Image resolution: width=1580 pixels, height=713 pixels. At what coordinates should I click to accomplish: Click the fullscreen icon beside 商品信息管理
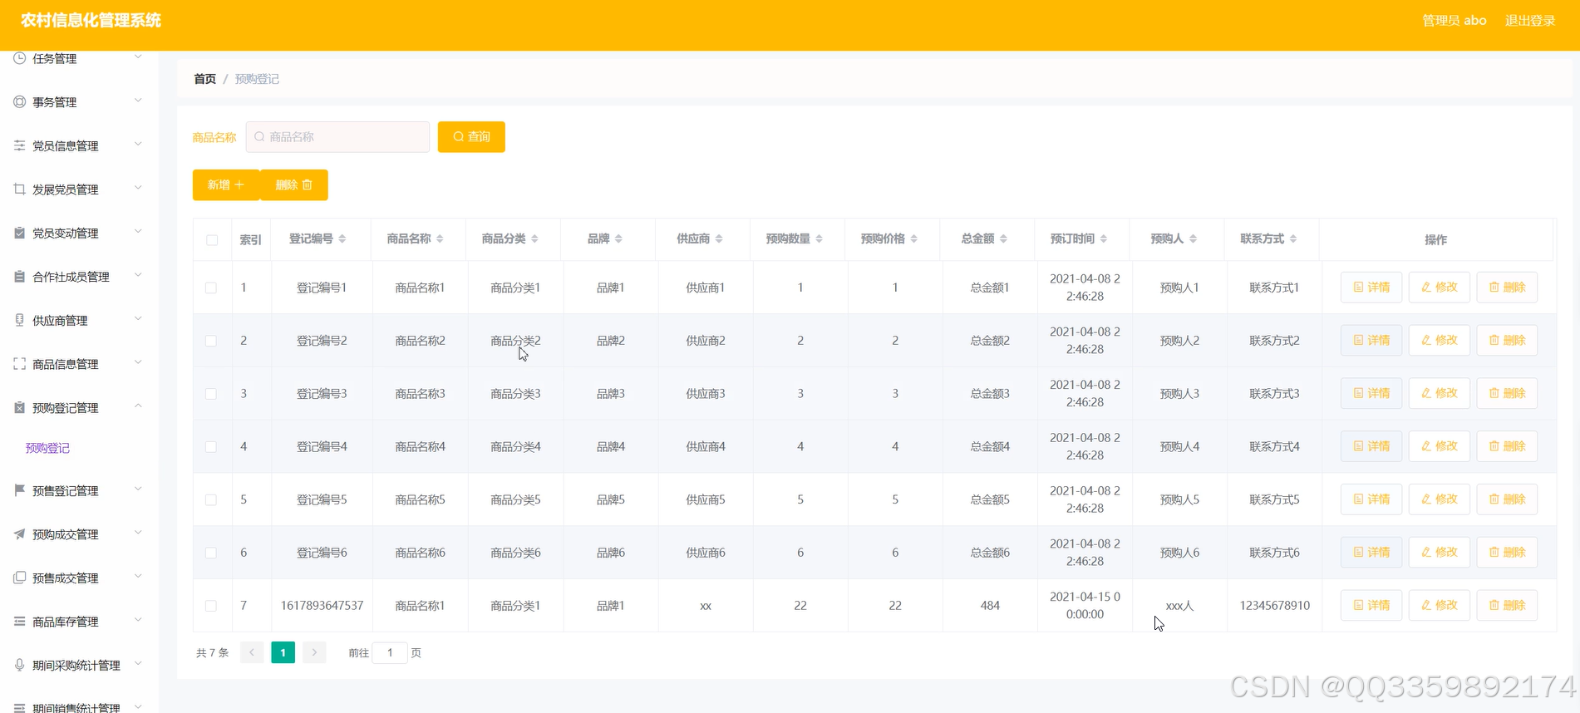point(19,363)
